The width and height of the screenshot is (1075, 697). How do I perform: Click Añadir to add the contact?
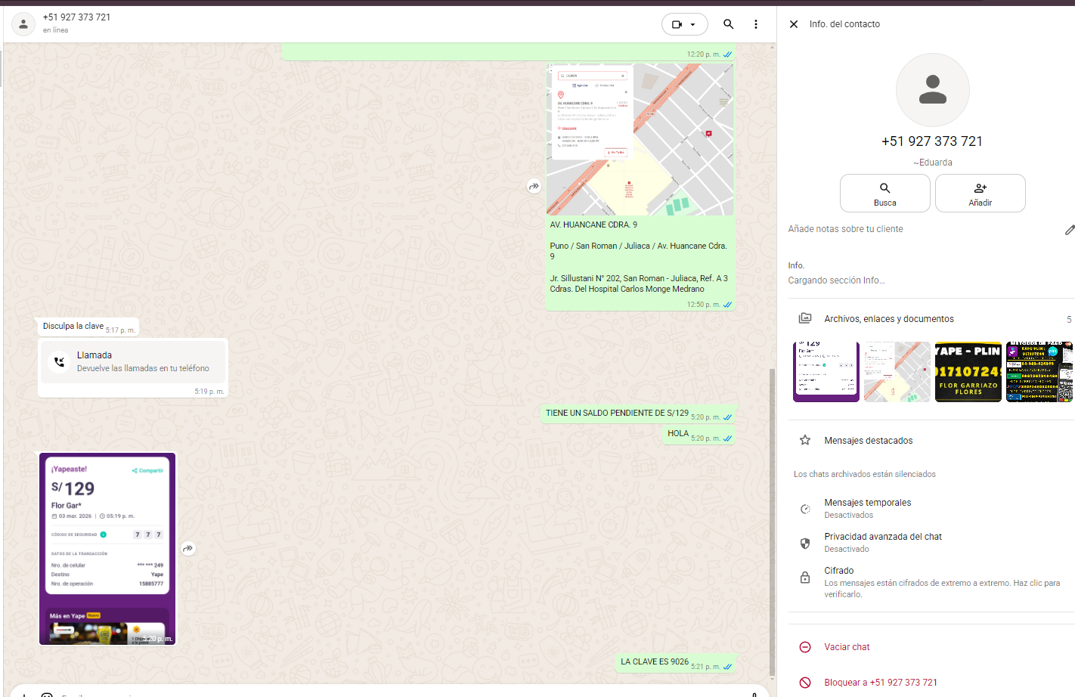pos(980,194)
